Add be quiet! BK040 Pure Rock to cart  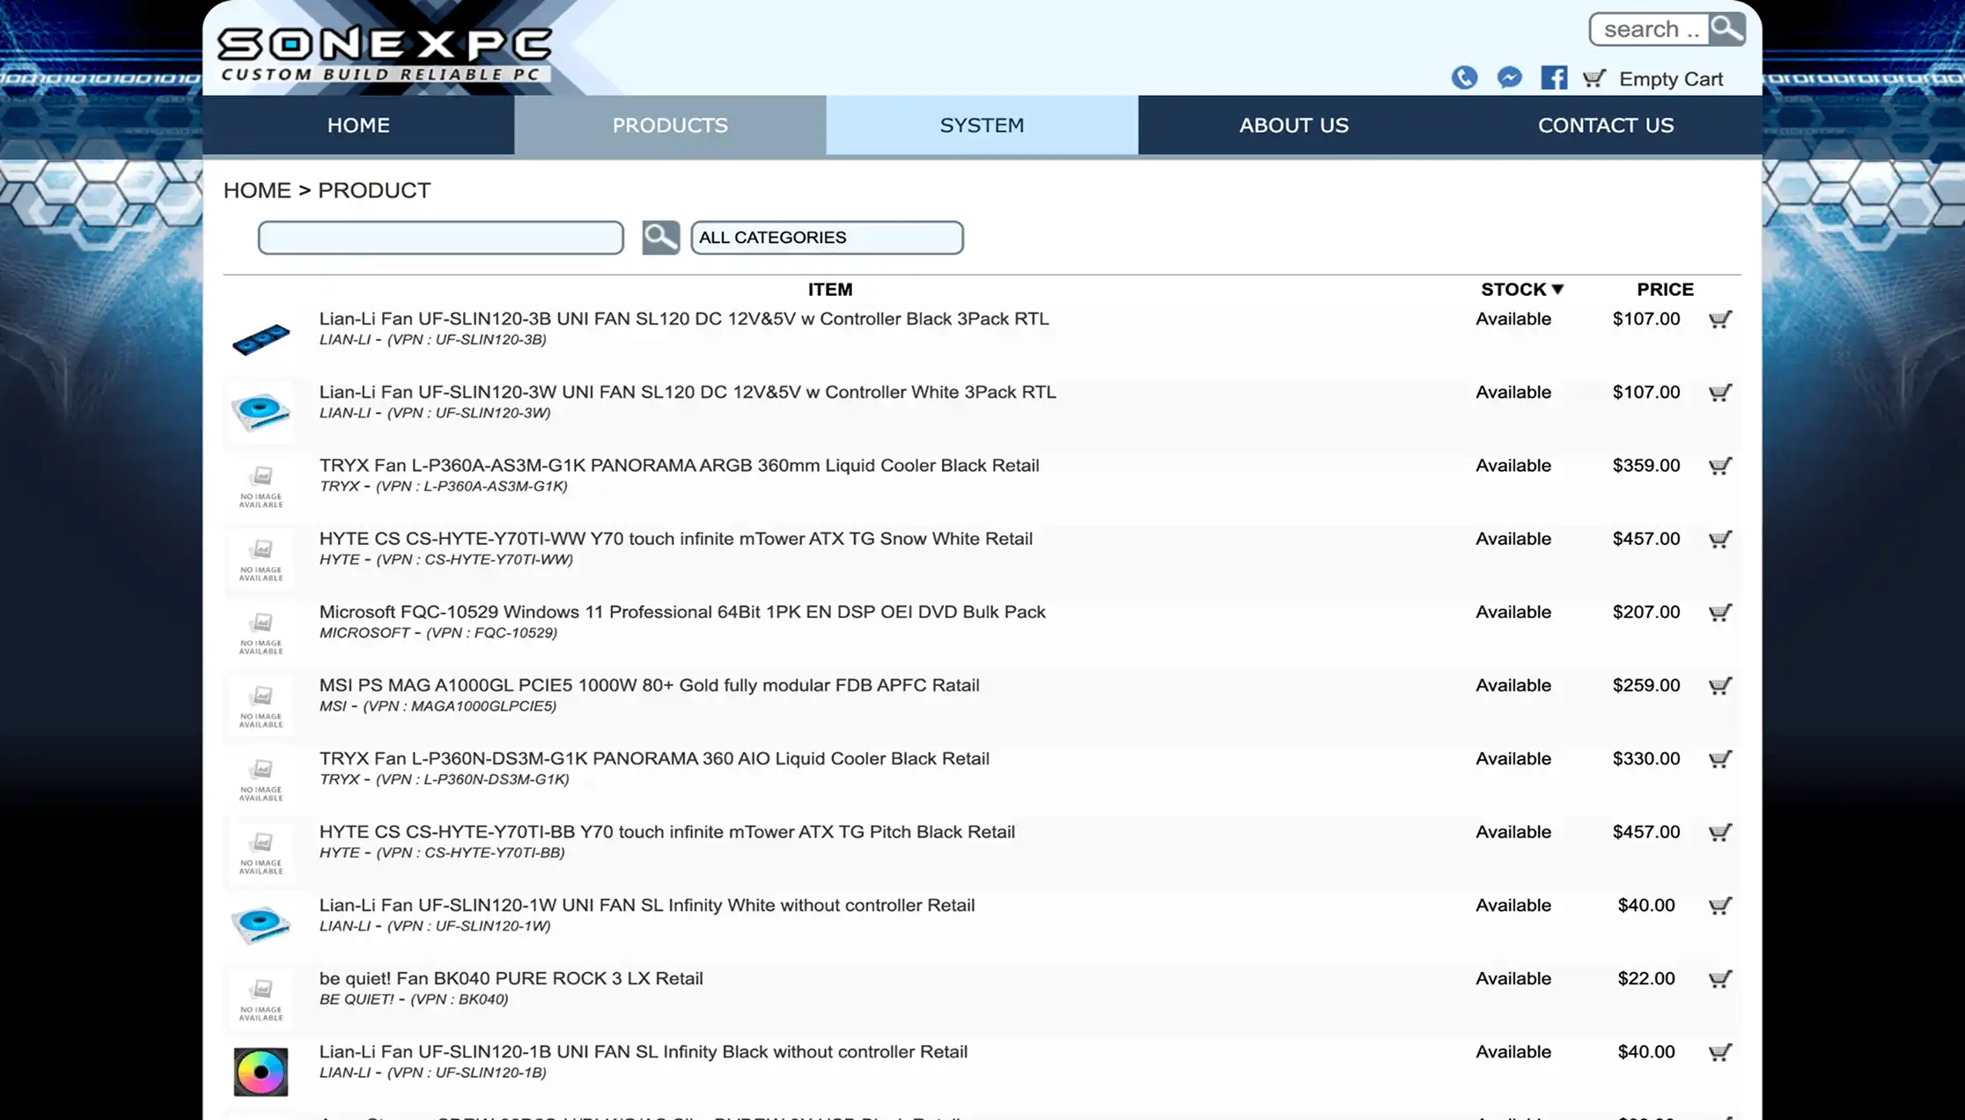(x=1720, y=979)
